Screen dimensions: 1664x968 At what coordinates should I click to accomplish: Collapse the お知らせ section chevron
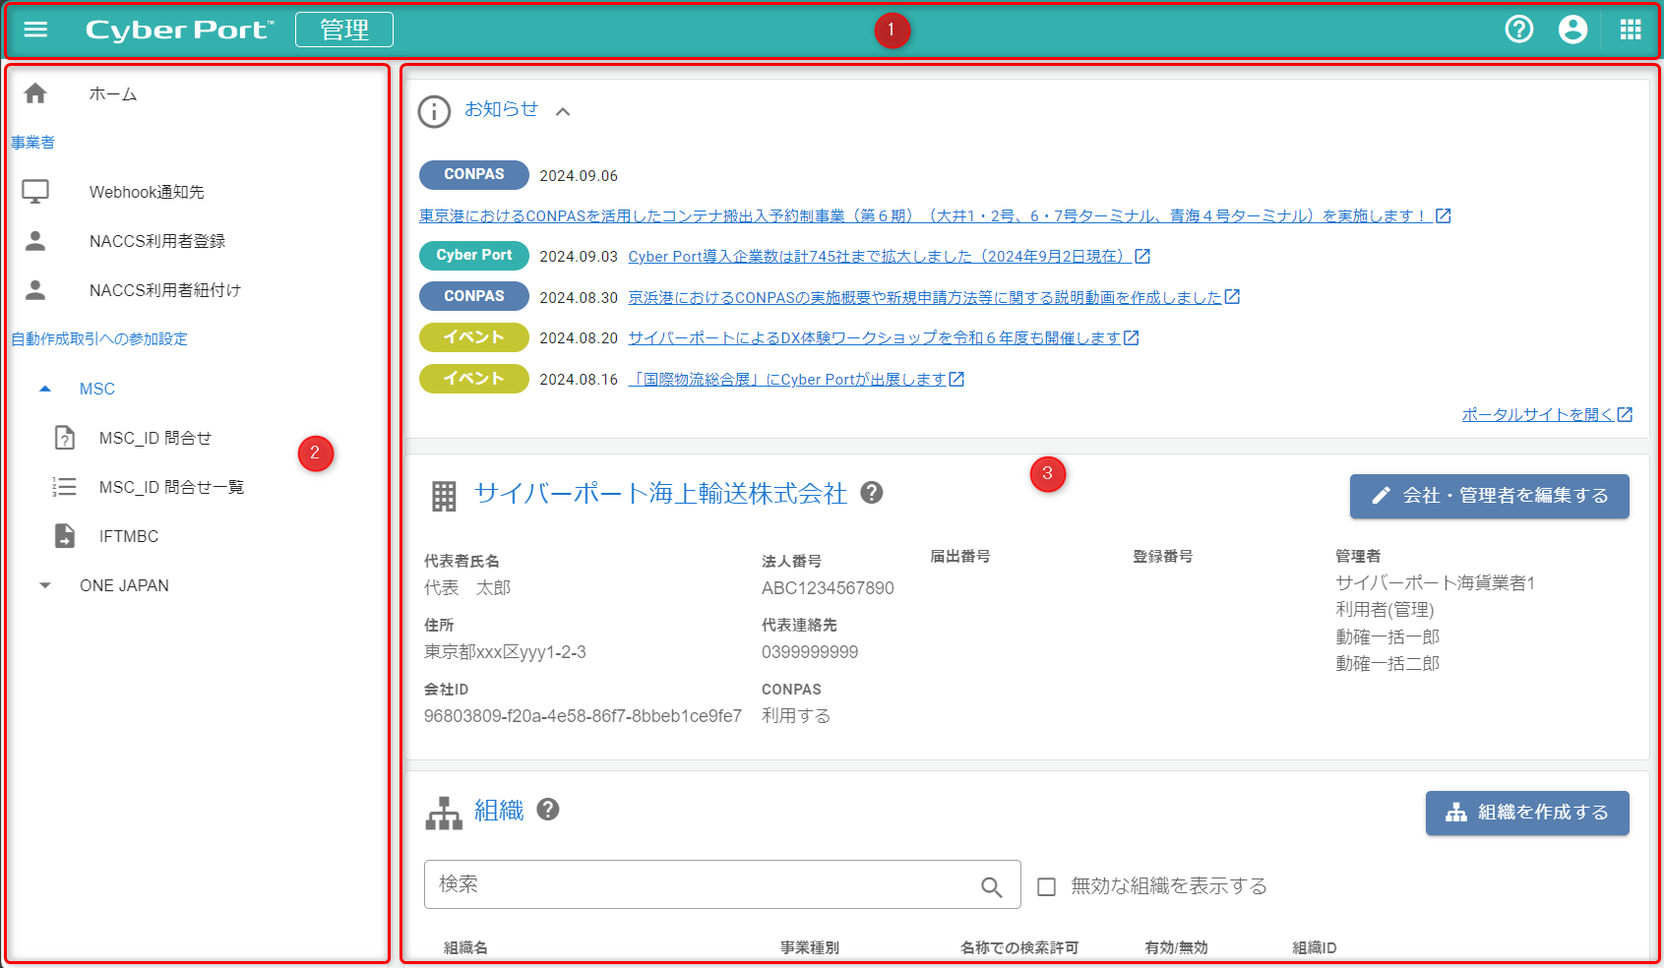[563, 111]
